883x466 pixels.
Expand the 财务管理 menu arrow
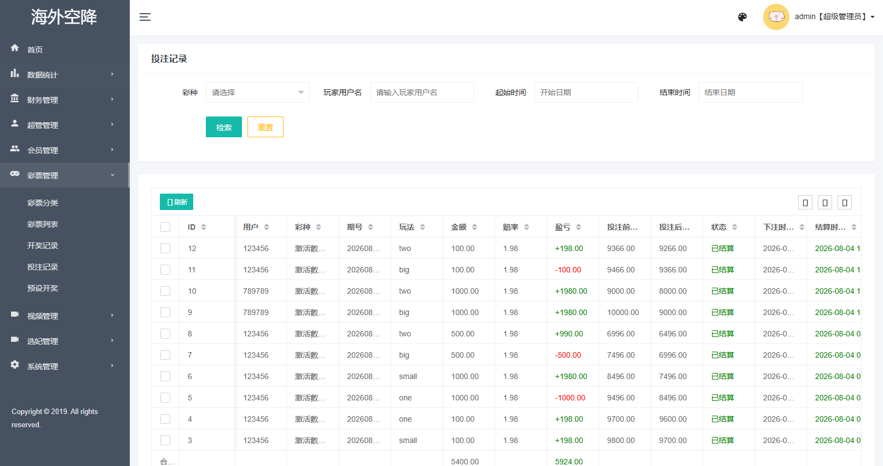tap(112, 100)
